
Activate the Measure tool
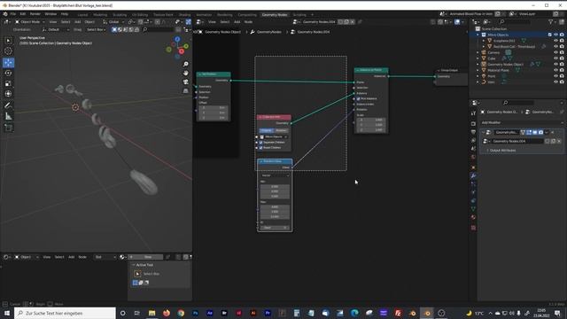(x=8, y=116)
